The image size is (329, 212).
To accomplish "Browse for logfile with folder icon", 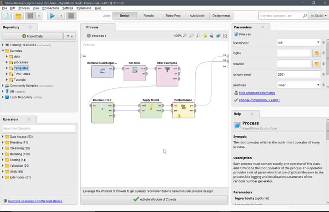I will [316, 53].
